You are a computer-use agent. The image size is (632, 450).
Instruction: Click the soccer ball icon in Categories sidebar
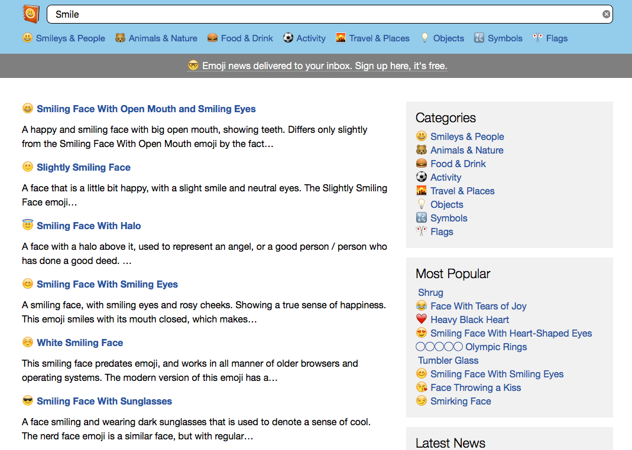421,177
